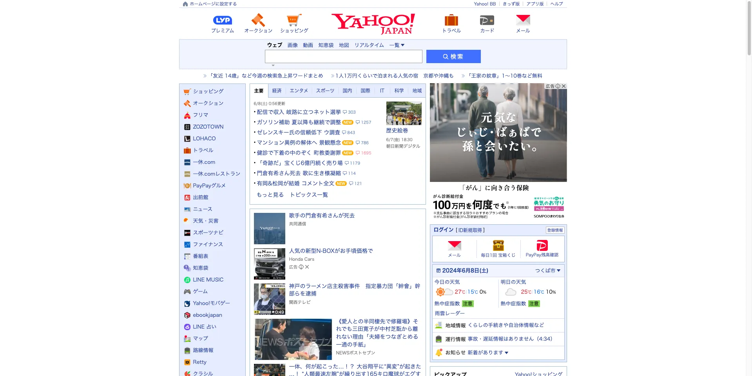The height and width of the screenshot is (376, 752).
Task: Open the つくば市 location dropdown
Action: click(x=548, y=271)
